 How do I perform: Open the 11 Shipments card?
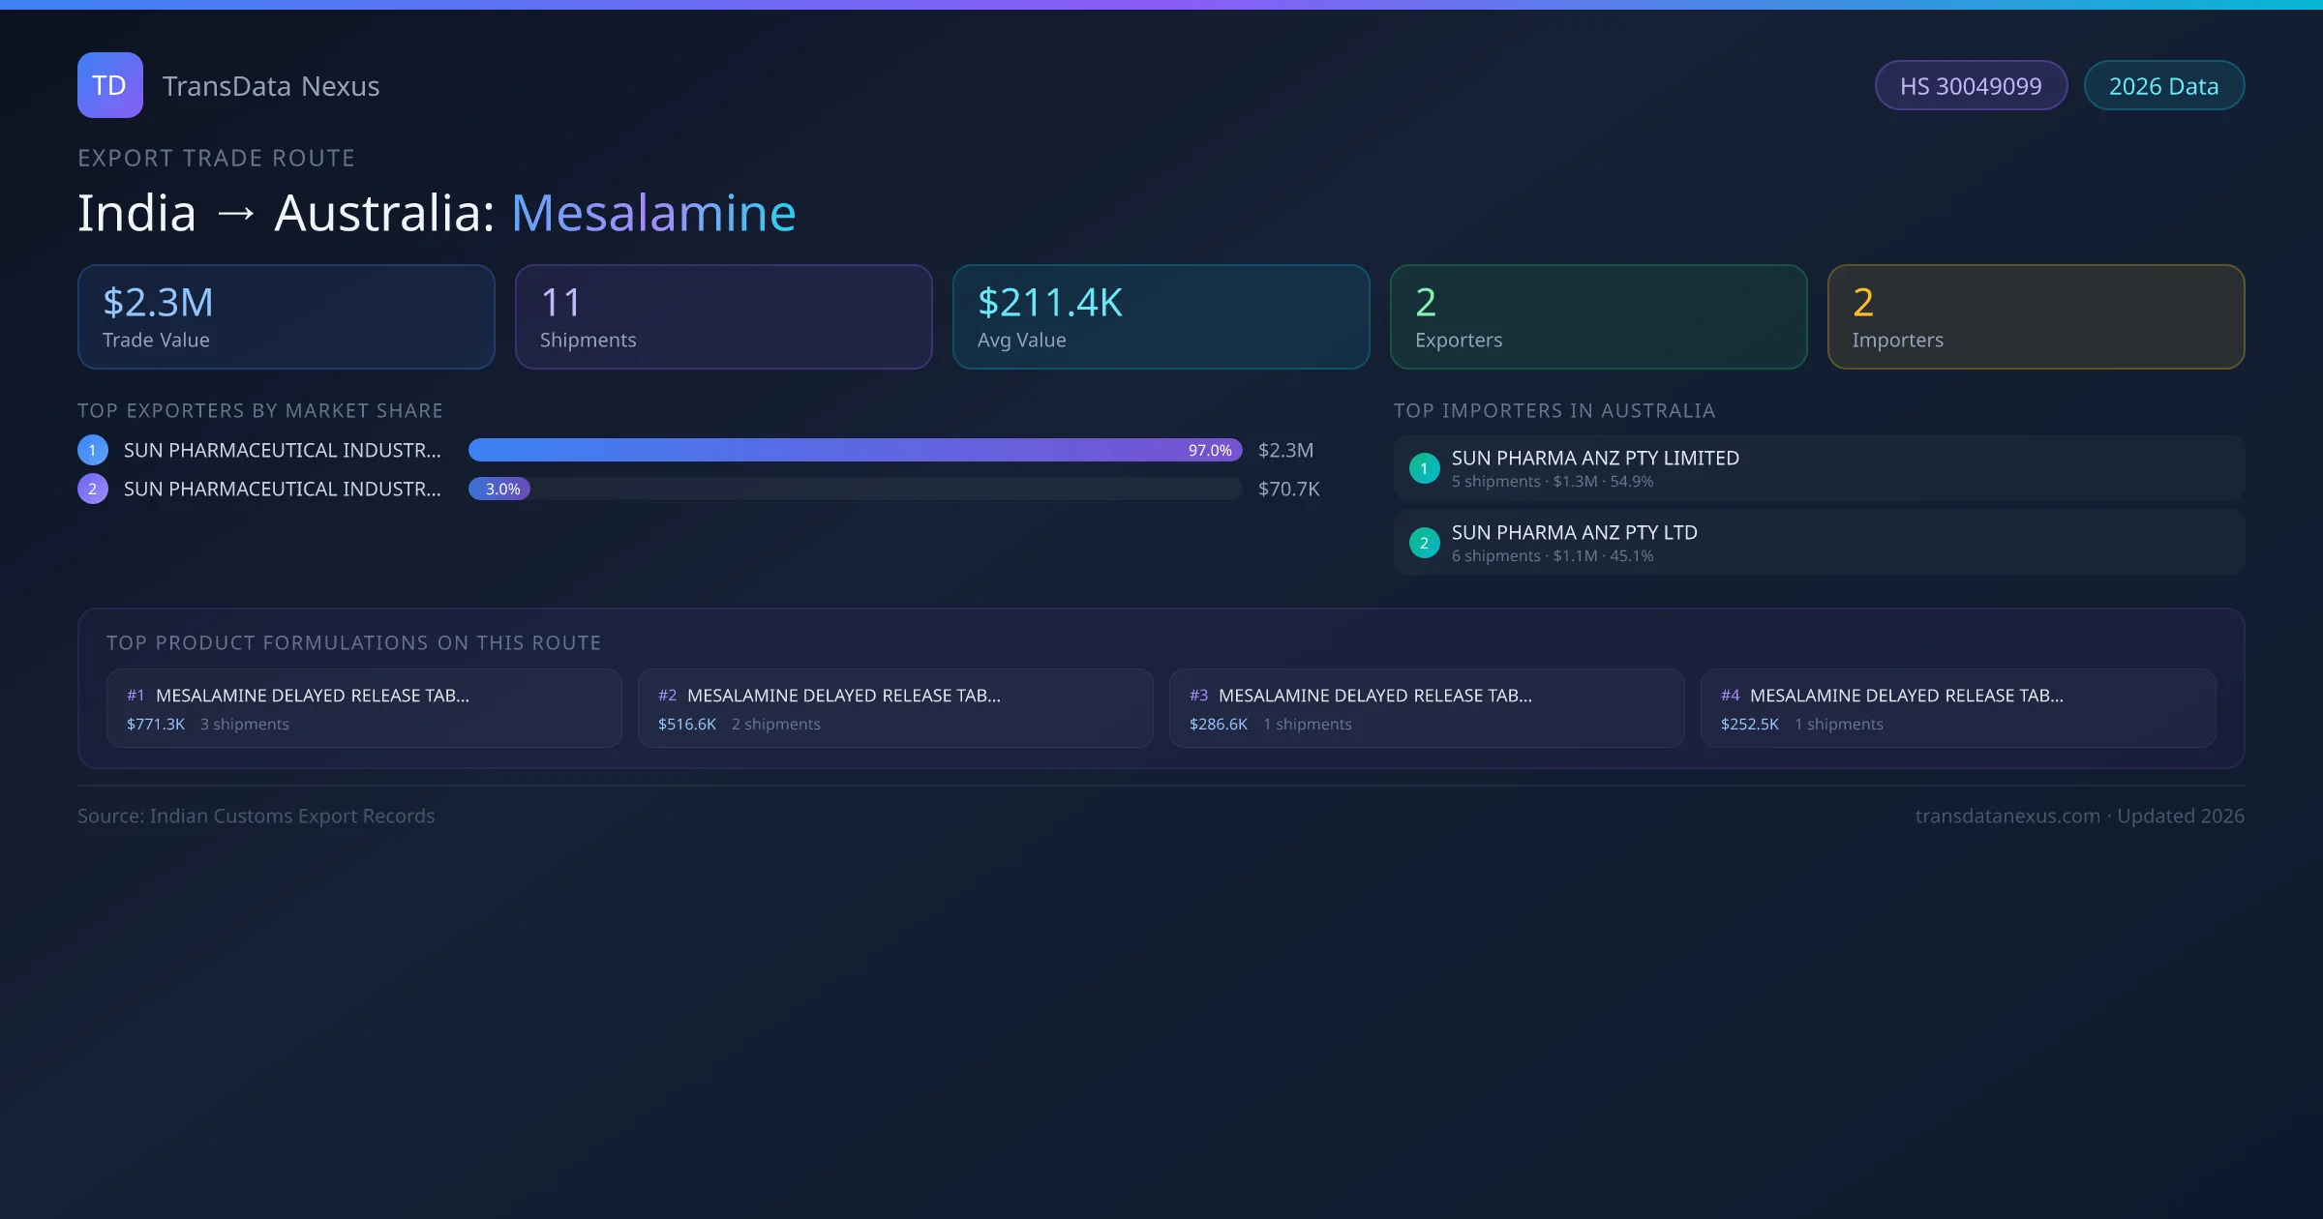(x=723, y=316)
